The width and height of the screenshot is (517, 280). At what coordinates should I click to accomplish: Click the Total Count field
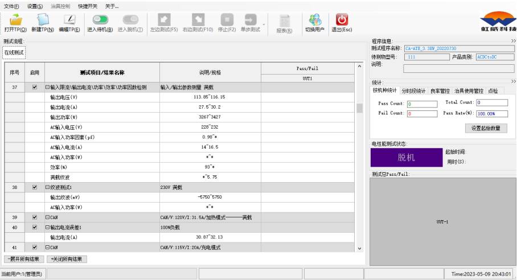(492, 102)
